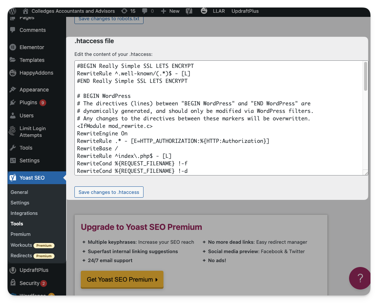Image resolution: width=378 pixels, height=303 pixels.
Task: Click the Elementor icon in sidebar
Action: (x=13, y=47)
